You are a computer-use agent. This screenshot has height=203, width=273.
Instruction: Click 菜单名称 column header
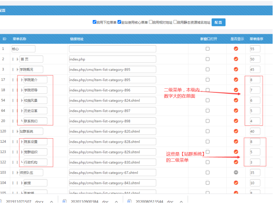(x=19, y=39)
